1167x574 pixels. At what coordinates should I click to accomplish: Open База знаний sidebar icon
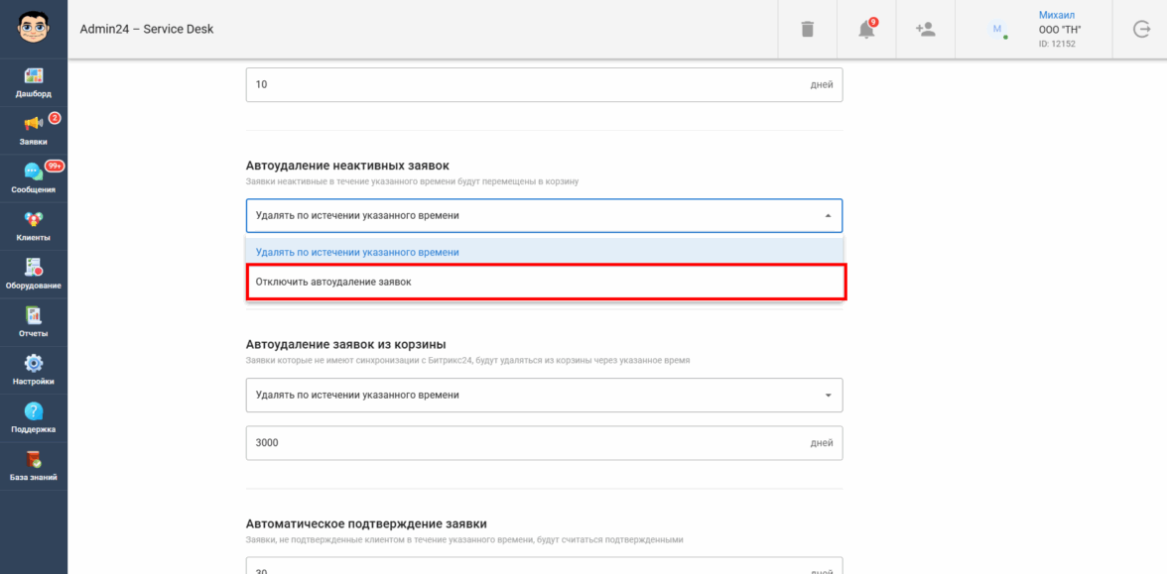tap(34, 460)
